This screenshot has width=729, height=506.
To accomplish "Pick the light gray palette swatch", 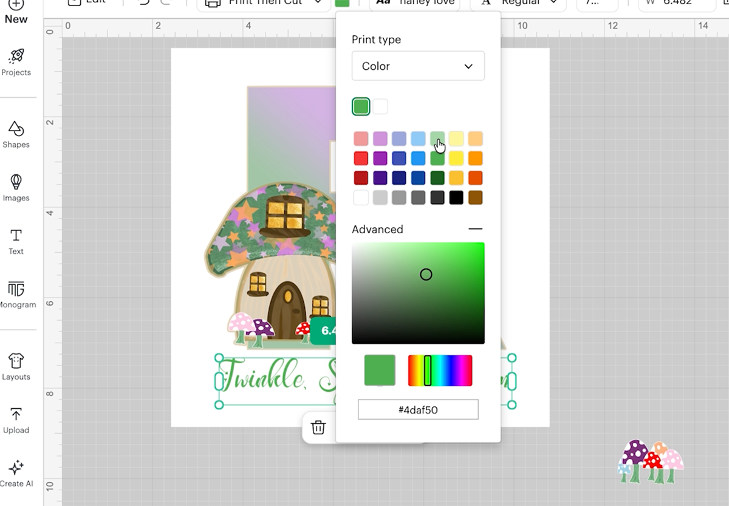I will pos(380,197).
